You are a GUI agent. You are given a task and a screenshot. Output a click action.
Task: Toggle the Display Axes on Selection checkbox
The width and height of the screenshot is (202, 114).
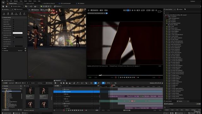pos(14,35)
